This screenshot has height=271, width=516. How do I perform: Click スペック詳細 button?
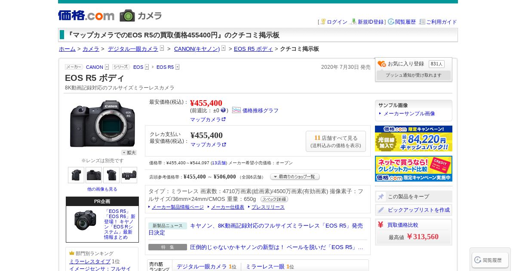[x=274, y=199]
